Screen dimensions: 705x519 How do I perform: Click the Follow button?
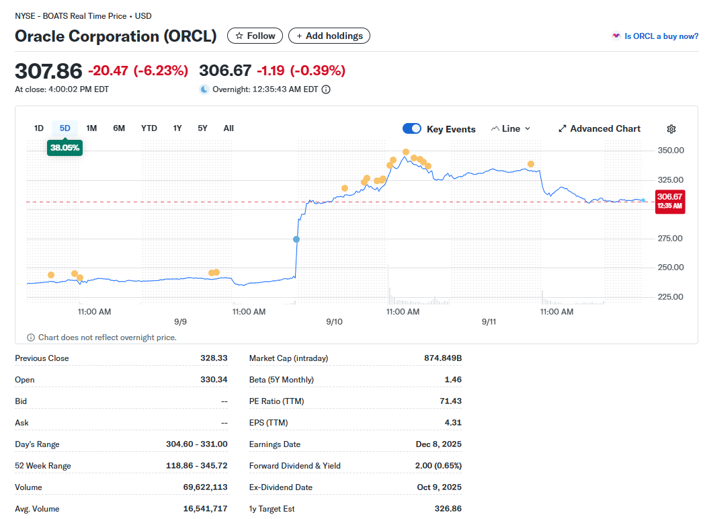pyautogui.click(x=255, y=36)
